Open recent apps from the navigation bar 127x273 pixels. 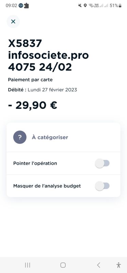point(28,265)
